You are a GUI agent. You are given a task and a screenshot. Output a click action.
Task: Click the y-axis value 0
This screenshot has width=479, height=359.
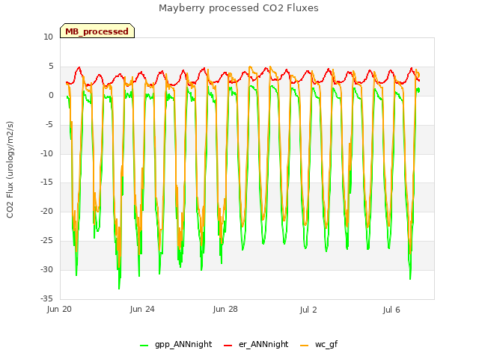pyautogui.click(x=51, y=96)
